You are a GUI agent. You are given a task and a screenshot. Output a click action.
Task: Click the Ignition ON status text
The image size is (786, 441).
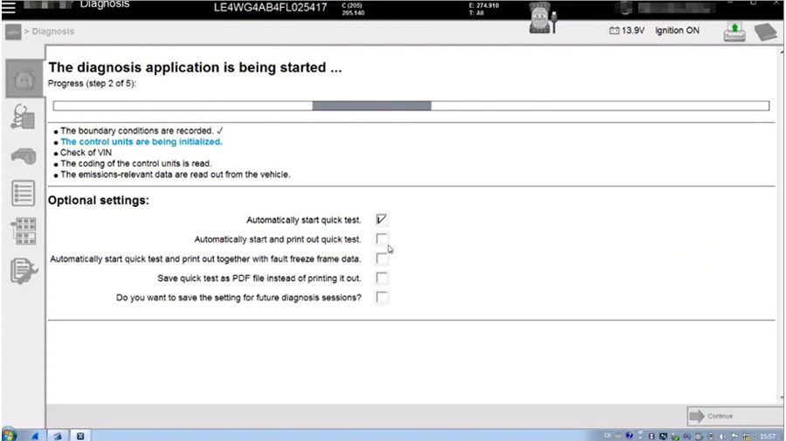tap(677, 31)
